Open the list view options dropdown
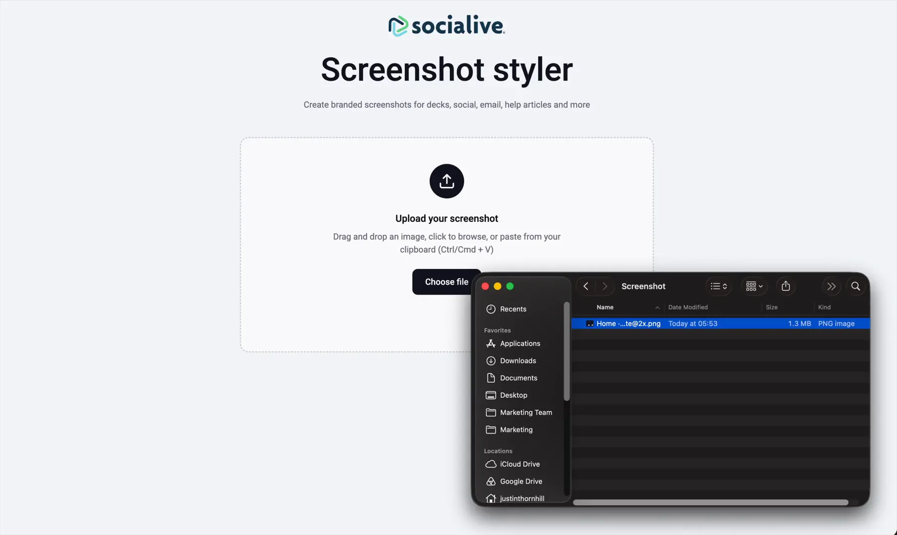Screen dimensions: 897x535 (x=719, y=286)
